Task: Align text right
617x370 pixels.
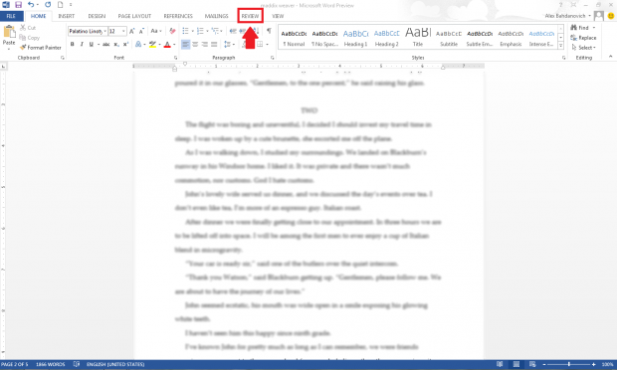Action: pyautogui.click(x=204, y=44)
